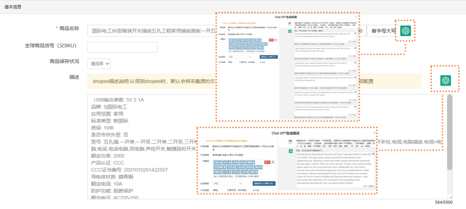
Task: Click red 清空 keywords button in 生成标题 popup
Action: pos(271,40)
